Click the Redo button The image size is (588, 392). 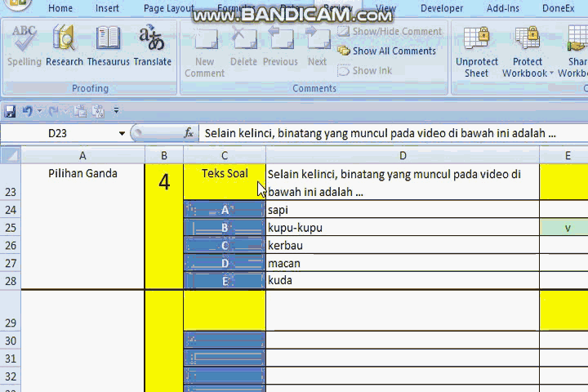53,111
